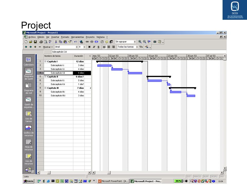
Task: Align text to the left
Action: 104,47
